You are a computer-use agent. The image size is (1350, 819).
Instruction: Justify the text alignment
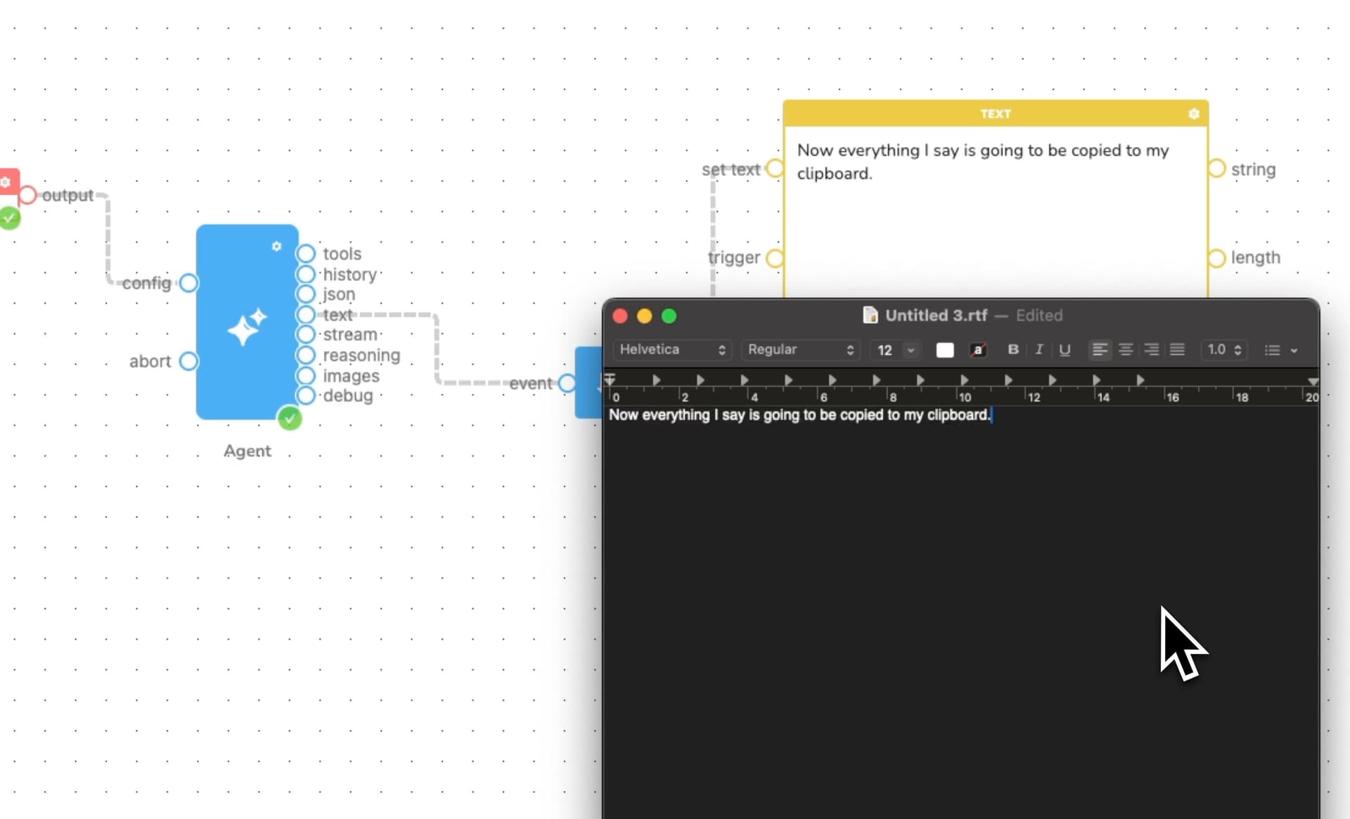[x=1177, y=349]
